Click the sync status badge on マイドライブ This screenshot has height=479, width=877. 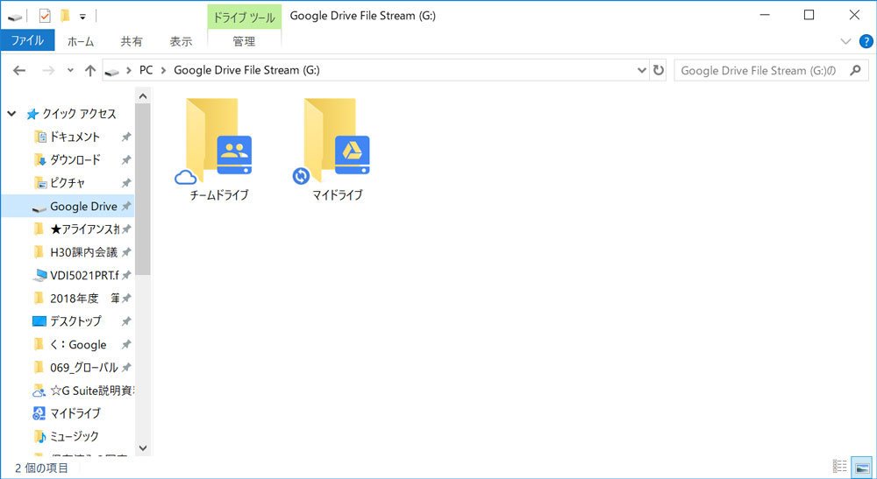point(301,176)
